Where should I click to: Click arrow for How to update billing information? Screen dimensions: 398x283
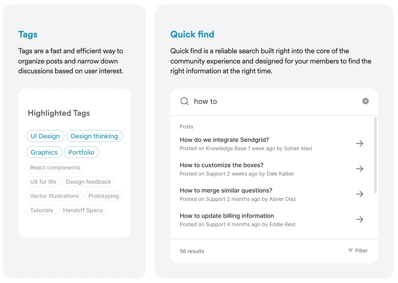click(x=360, y=220)
